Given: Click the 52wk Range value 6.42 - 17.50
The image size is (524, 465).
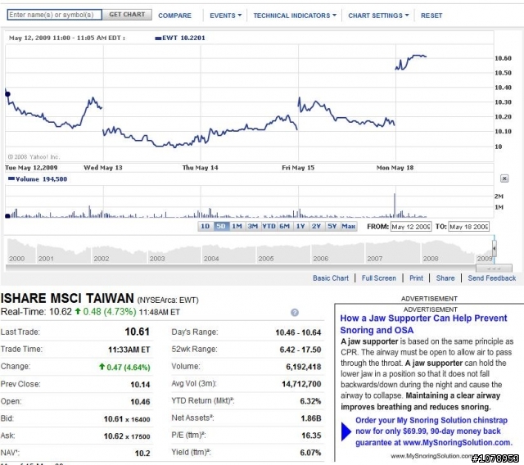Looking at the screenshot, I should [x=300, y=350].
